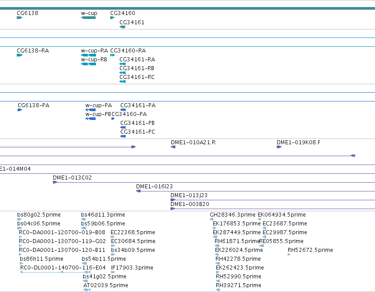
Task: Select protein label CG34161-PA
Action: click(x=138, y=105)
